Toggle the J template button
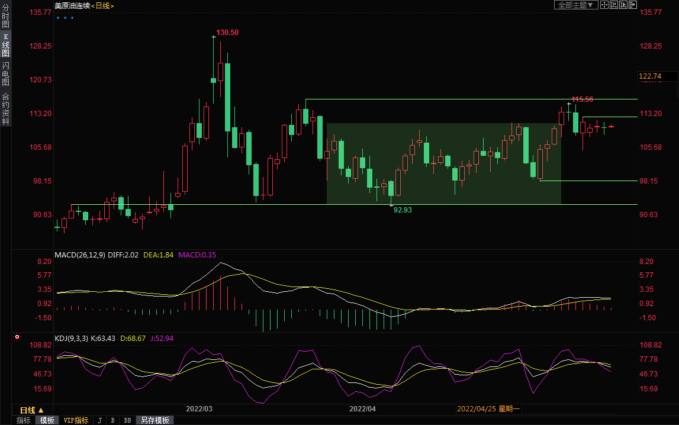Viewport: 679px width, 425px height. click(99, 420)
